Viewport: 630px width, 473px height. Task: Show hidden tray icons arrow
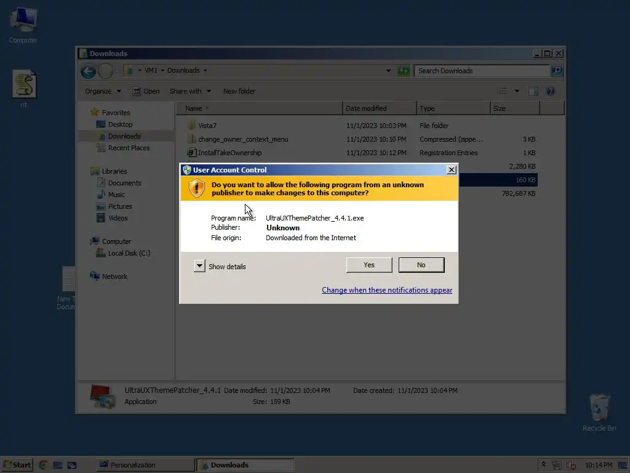(543, 464)
